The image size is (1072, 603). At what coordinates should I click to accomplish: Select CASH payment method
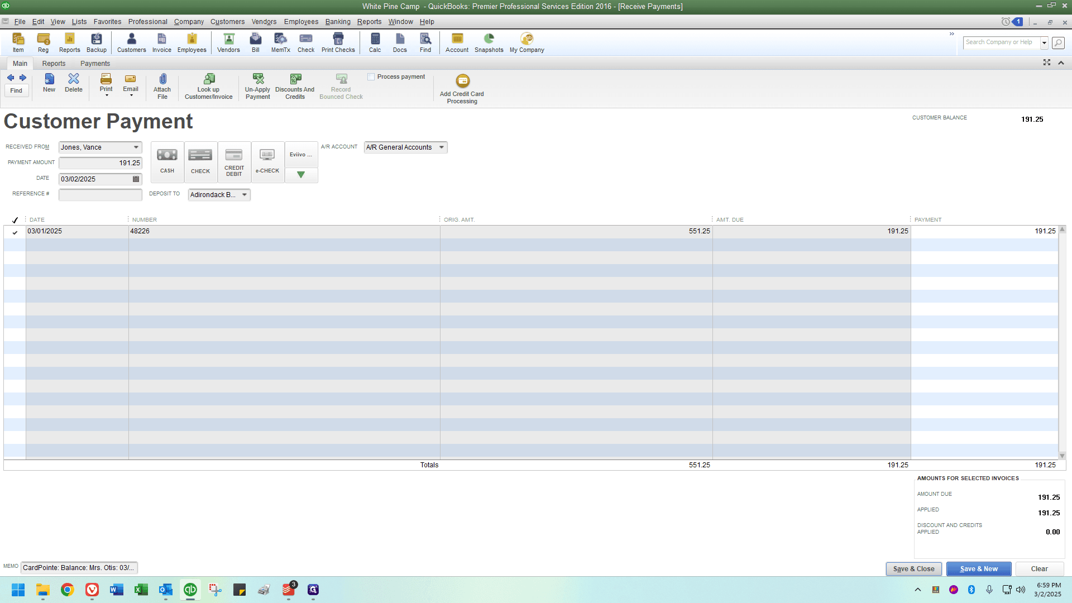(x=167, y=162)
